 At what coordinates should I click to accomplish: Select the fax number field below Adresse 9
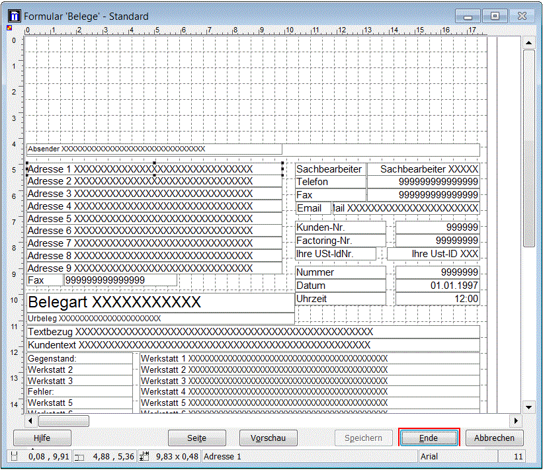pos(120,280)
